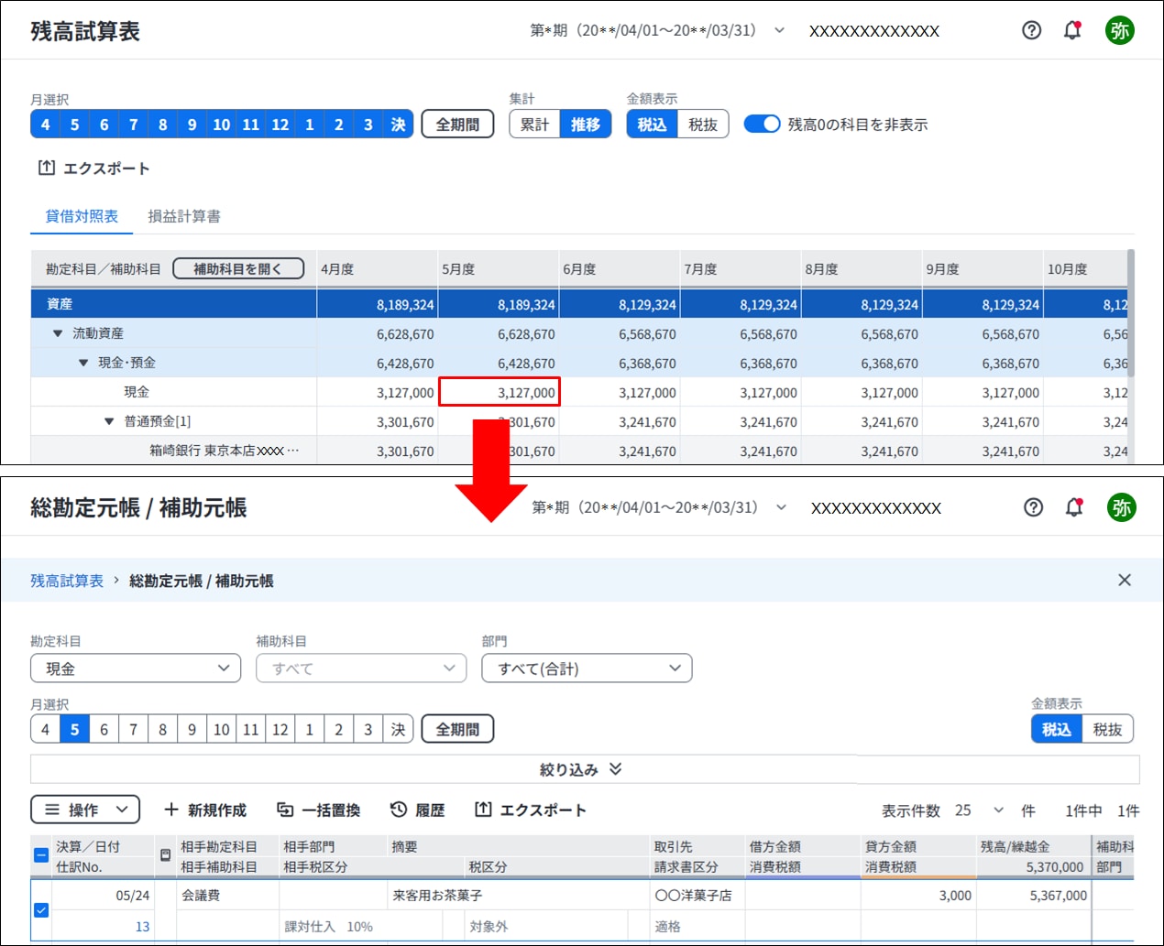Viewport: 1164px width, 946px height.
Task: Select 決 in trial balance month selector
Action: (x=398, y=124)
